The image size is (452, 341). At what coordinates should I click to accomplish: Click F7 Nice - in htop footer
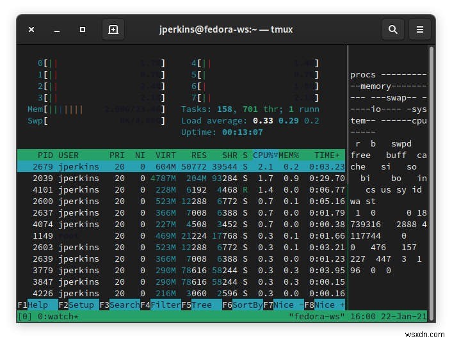pos(284,305)
